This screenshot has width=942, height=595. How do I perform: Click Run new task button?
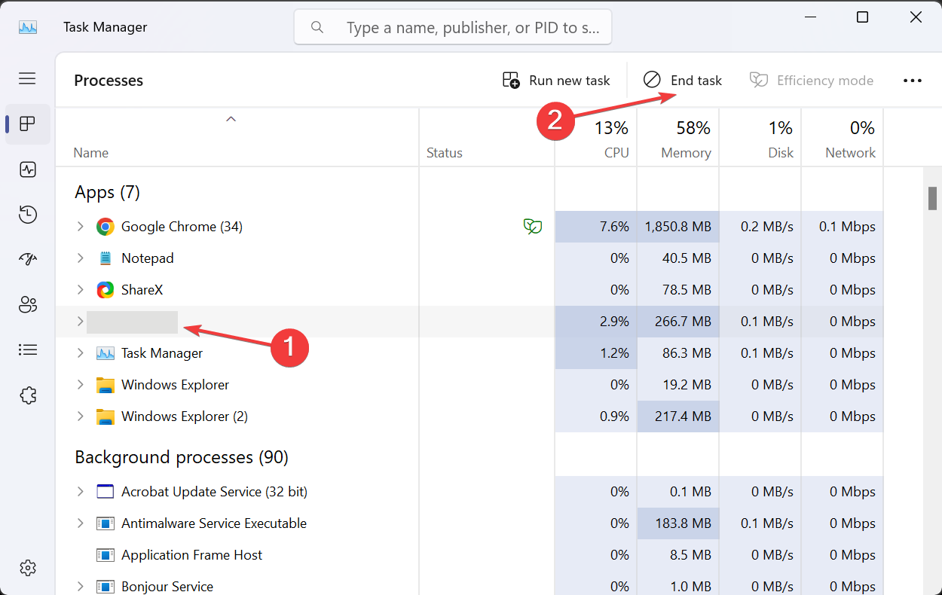556,81
